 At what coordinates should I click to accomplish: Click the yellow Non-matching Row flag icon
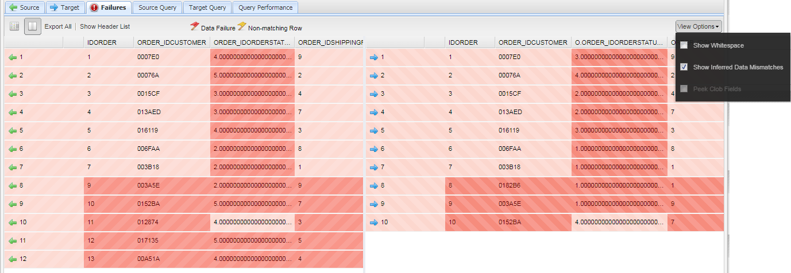pyautogui.click(x=242, y=26)
